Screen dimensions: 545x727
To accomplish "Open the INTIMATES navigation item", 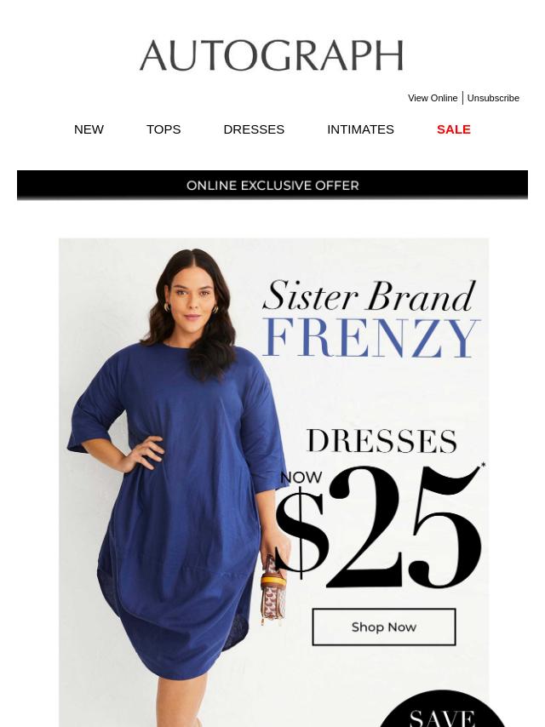I will coord(360,129).
